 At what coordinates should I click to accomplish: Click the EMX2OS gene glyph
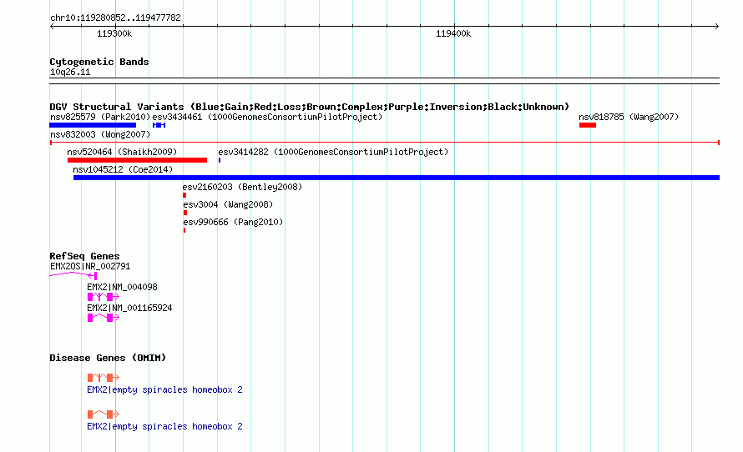click(x=73, y=275)
